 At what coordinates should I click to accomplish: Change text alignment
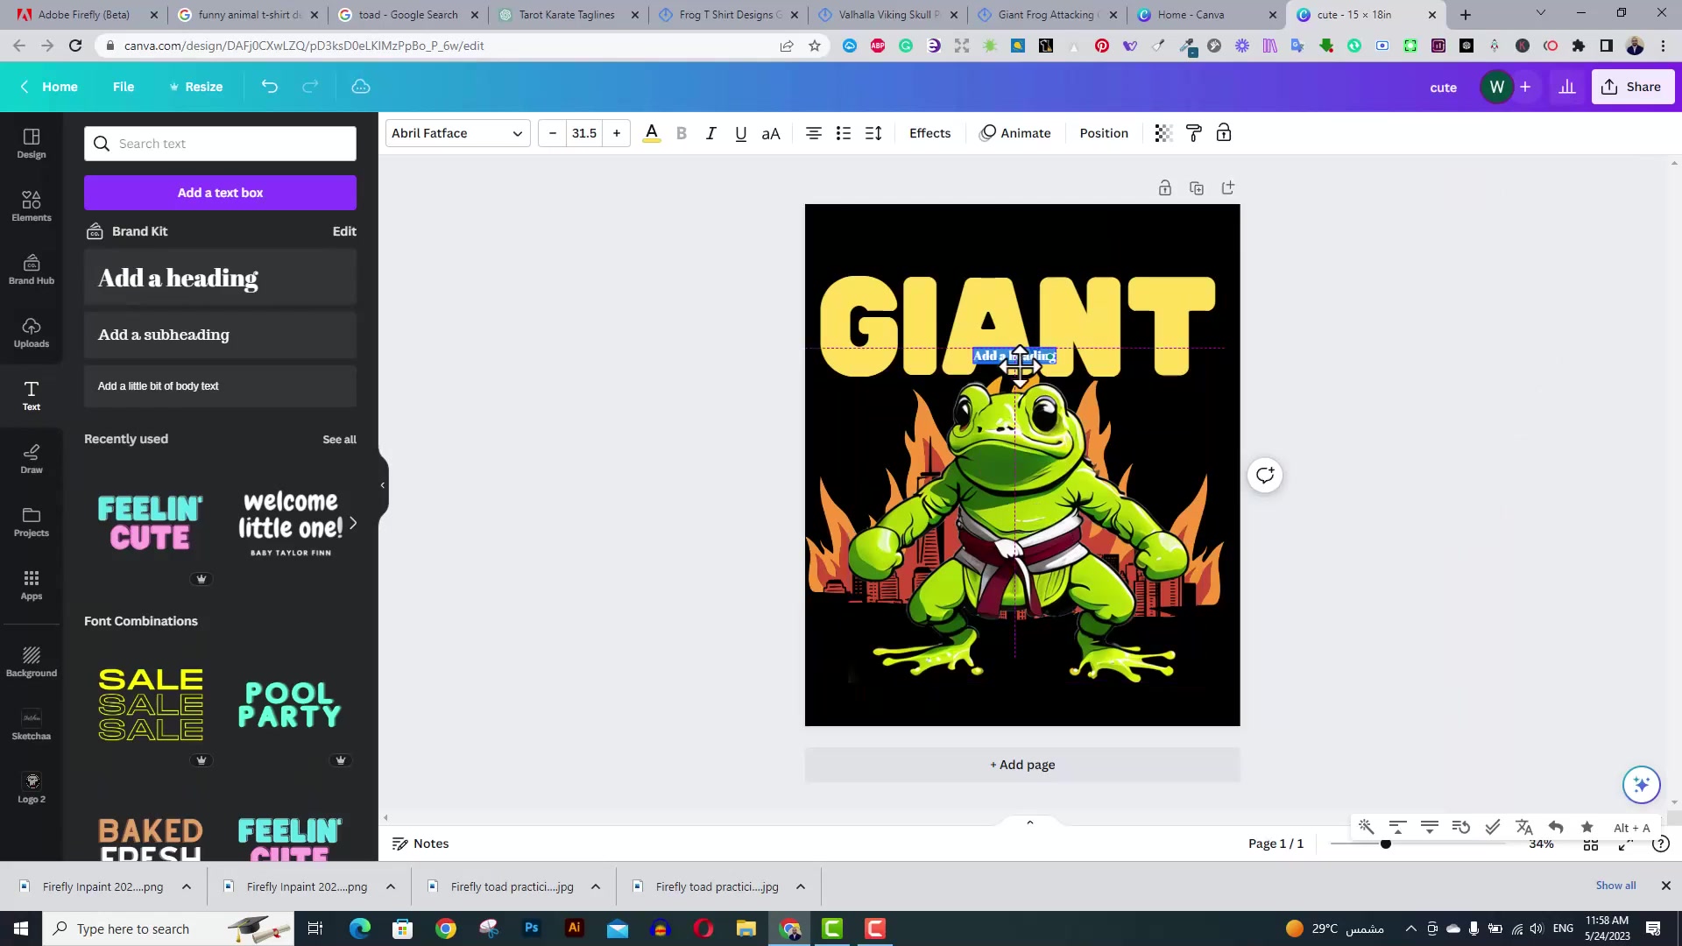(814, 133)
